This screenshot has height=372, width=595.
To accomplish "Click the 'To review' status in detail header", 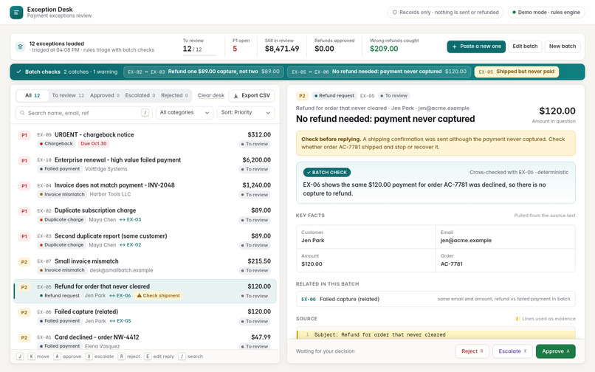I will [394, 96].
